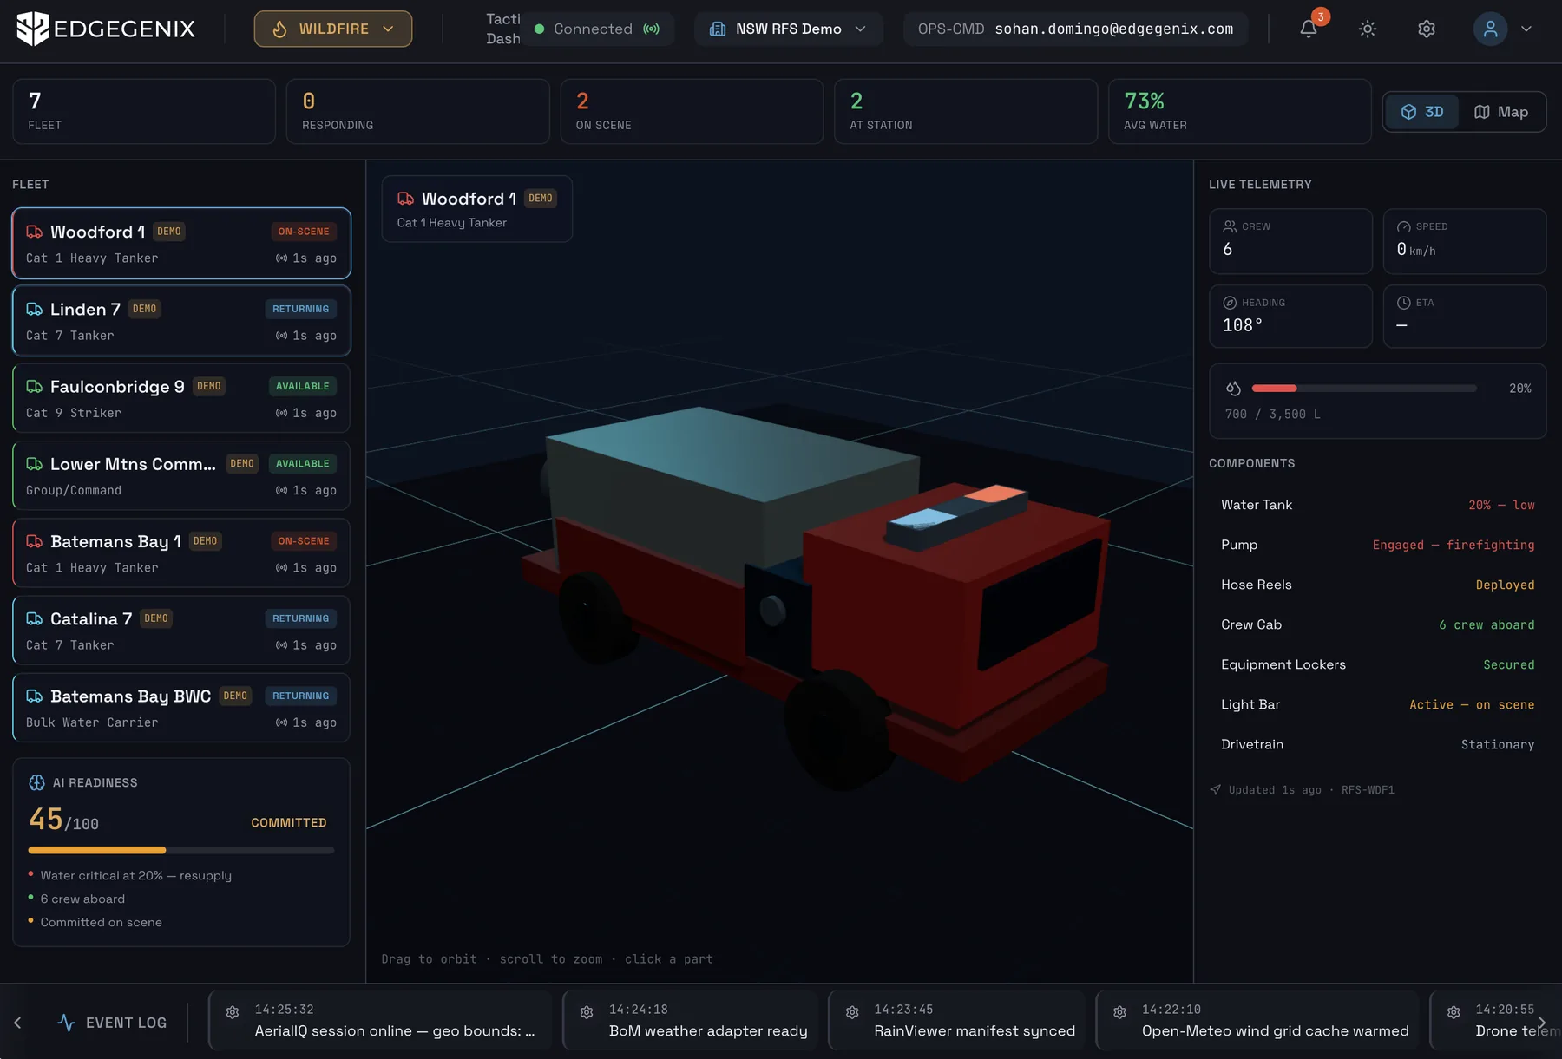The width and height of the screenshot is (1562, 1059).
Task: Select Catalina 7 in the fleet list
Action: pos(181,631)
